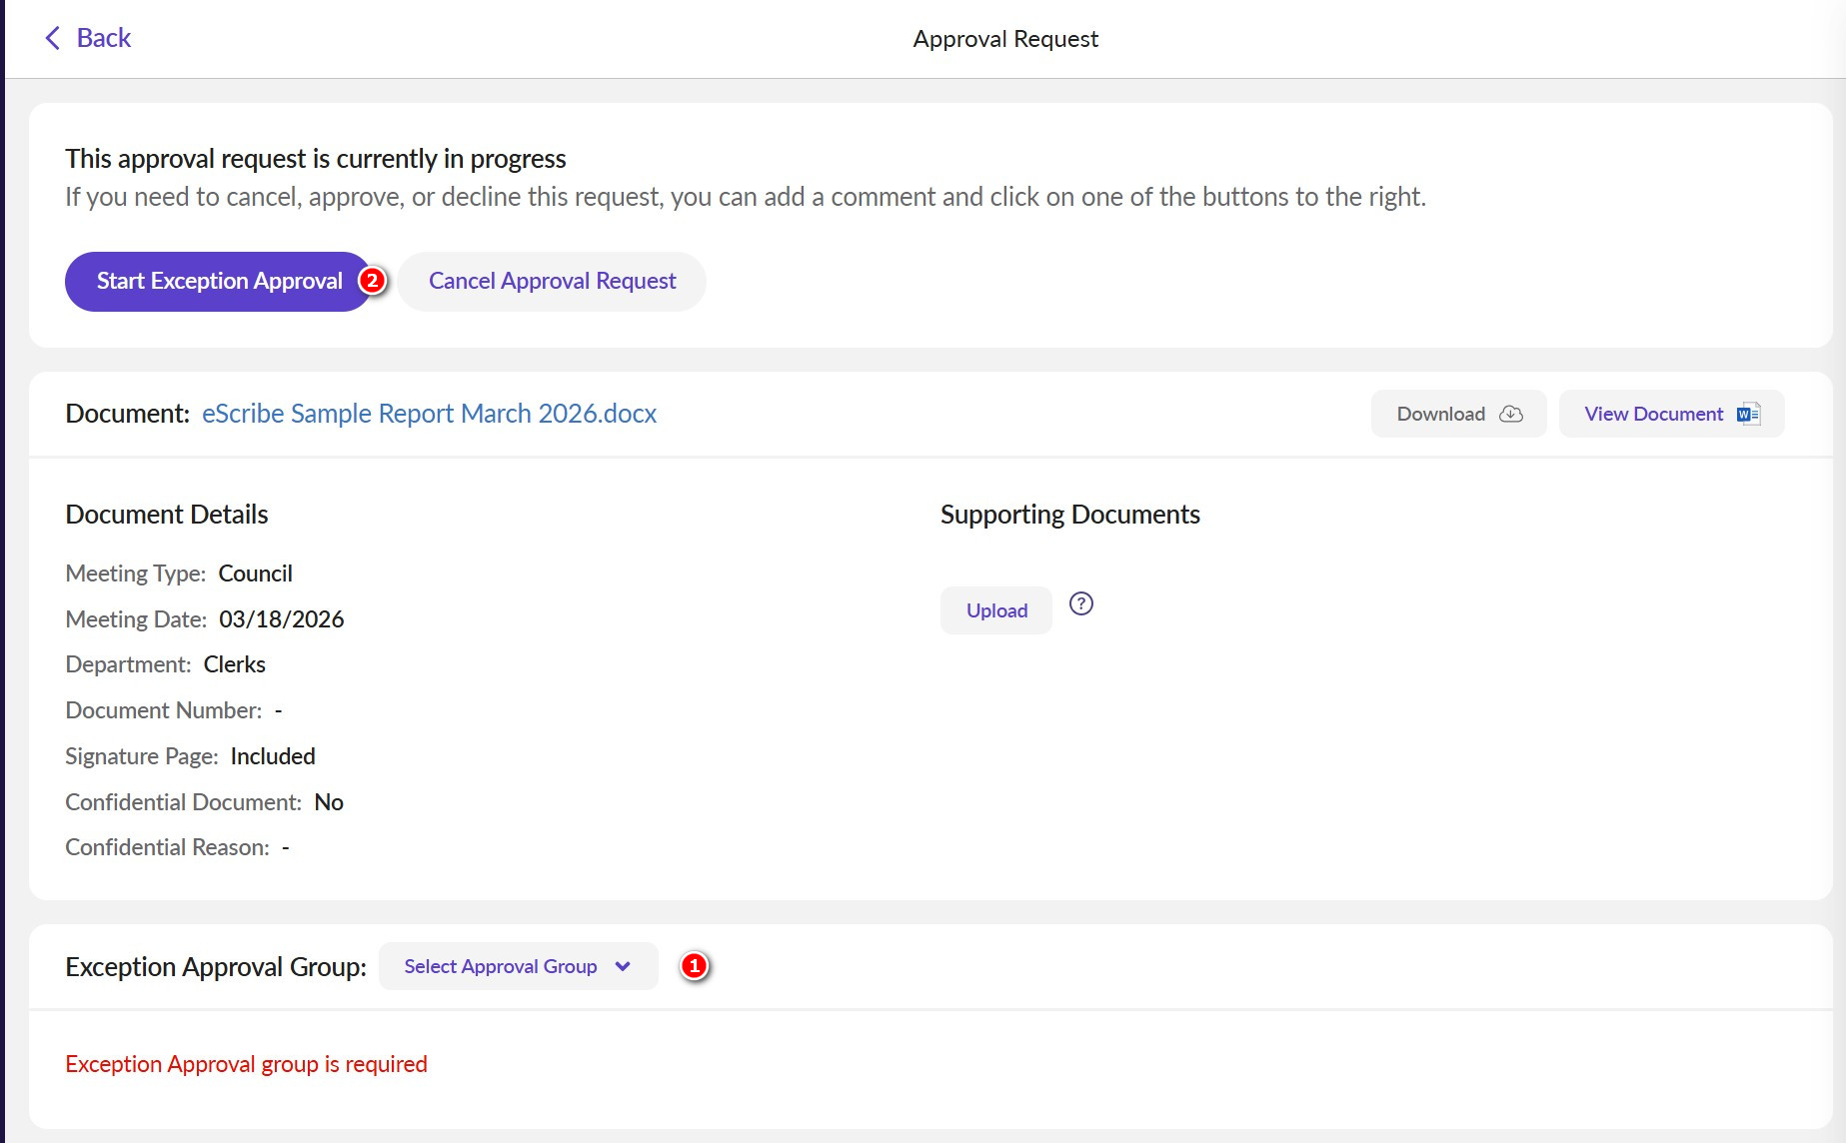Click the left-pointing arrow next to Back
This screenshot has width=1846, height=1143.
point(53,38)
